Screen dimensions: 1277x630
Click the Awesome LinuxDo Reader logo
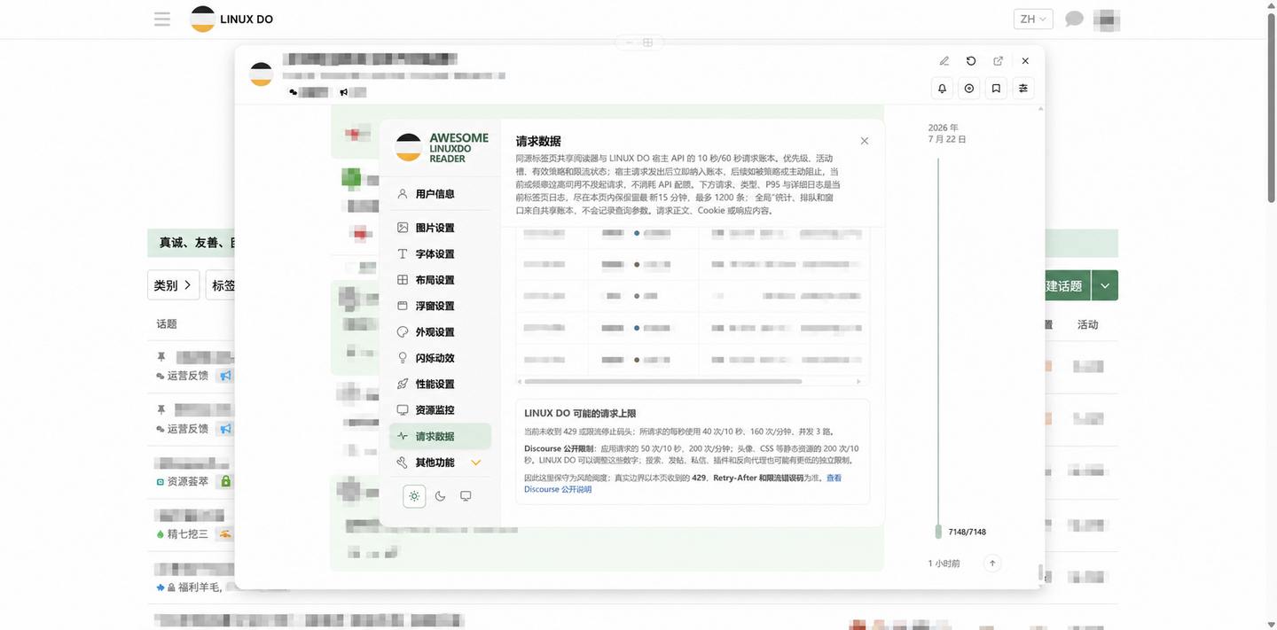(442, 147)
